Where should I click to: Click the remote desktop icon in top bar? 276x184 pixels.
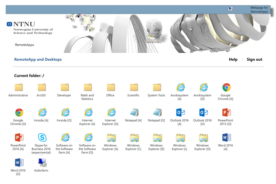[x=230, y=9]
